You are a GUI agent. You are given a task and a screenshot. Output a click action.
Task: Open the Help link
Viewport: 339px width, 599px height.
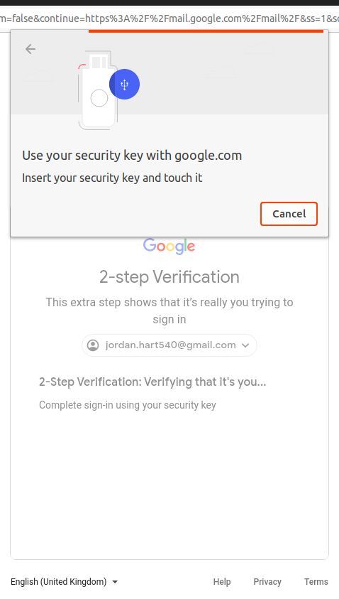pos(222,582)
